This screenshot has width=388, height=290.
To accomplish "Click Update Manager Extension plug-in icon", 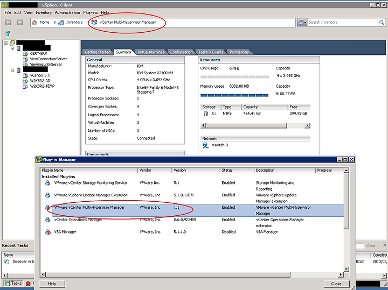I will pos(48,195).
